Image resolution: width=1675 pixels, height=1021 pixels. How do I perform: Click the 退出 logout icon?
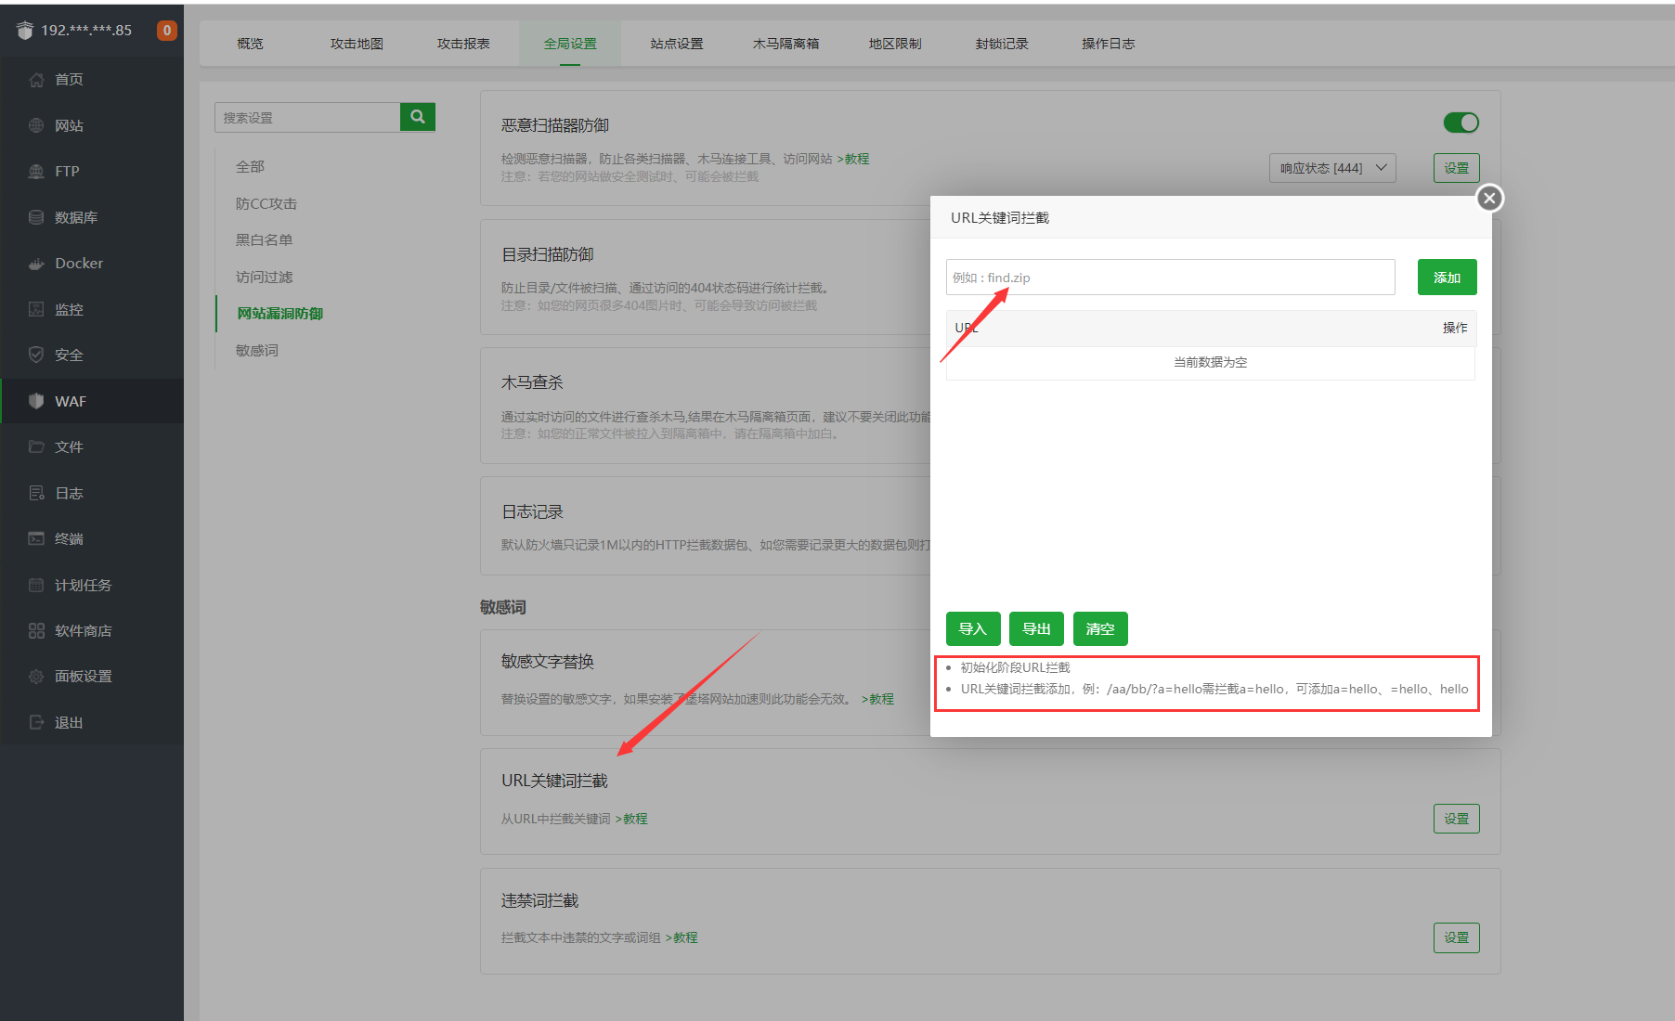tap(36, 722)
